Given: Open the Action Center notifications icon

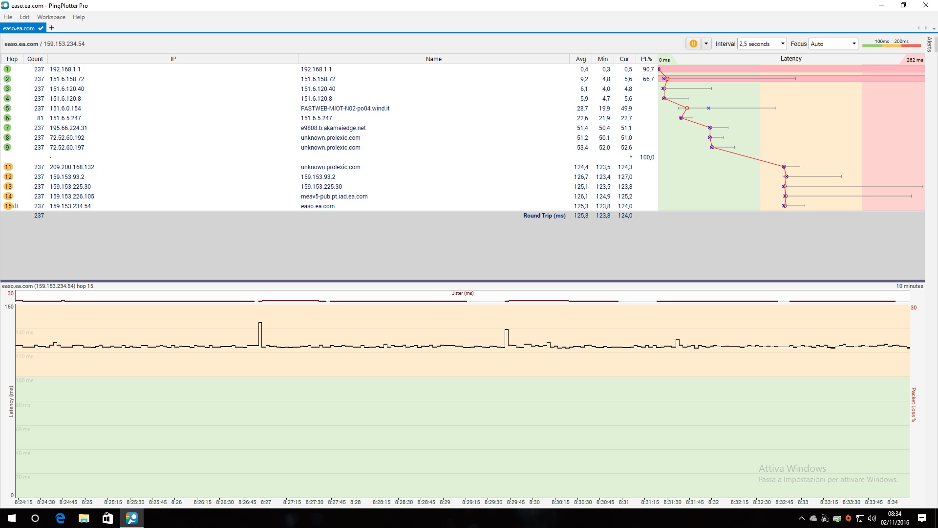Looking at the screenshot, I should [x=922, y=518].
